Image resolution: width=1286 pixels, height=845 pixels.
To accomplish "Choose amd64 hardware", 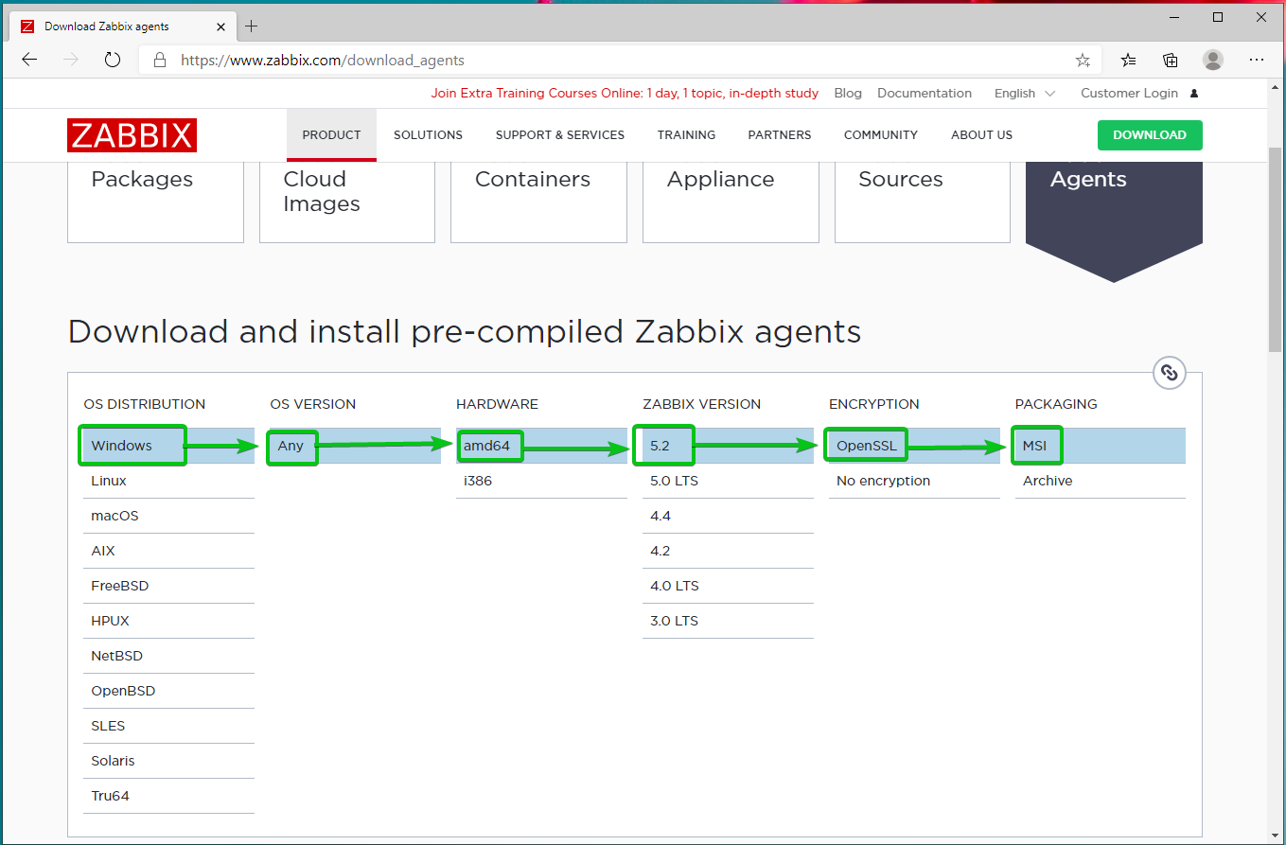I will coord(541,446).
